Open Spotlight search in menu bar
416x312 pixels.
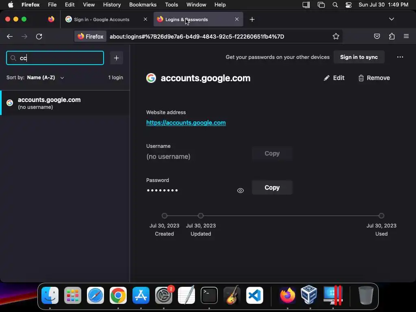point(335,5)
